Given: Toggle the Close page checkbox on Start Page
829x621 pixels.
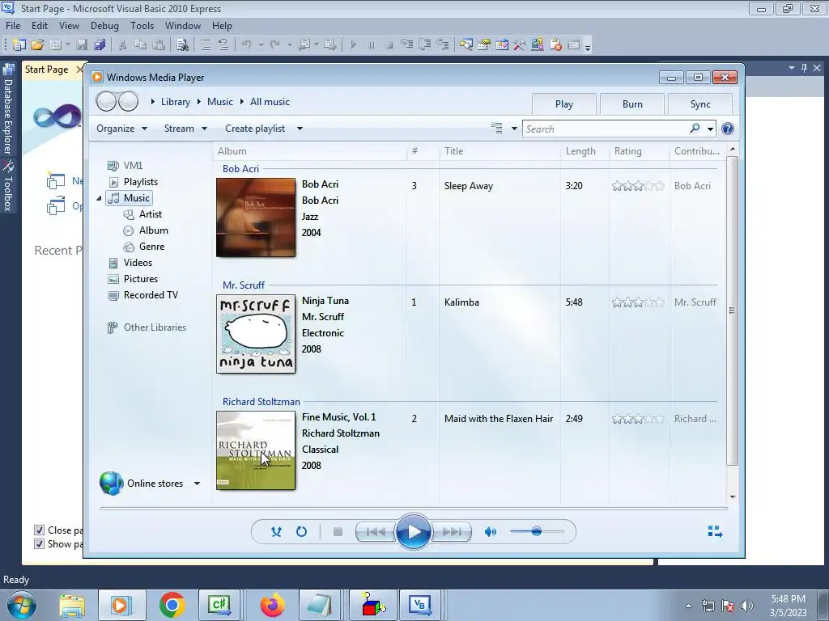Looking at the screenshot, I should click(x=39, y=530).
